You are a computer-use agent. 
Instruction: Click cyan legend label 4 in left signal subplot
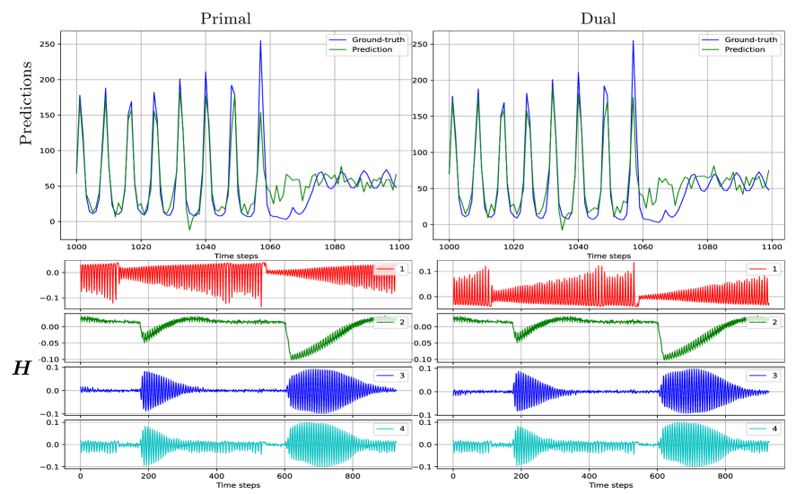(x=402, y=429)
